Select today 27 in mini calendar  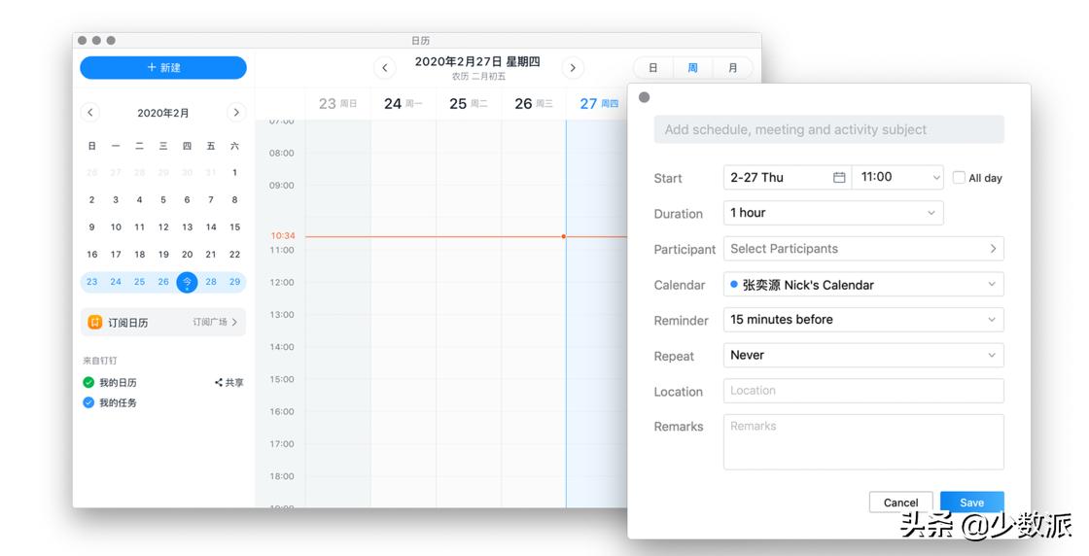pos(187,282)
